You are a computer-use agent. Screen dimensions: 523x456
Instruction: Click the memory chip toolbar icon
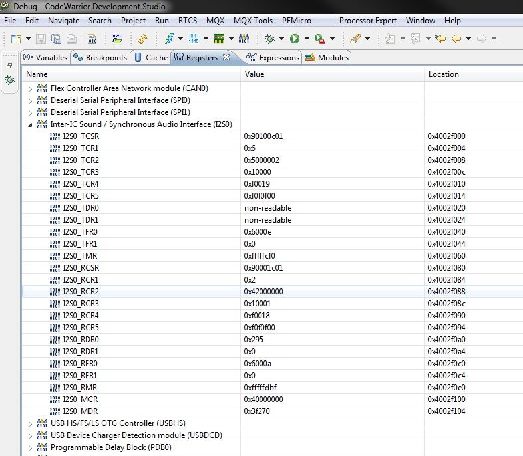tap(219, 39)
